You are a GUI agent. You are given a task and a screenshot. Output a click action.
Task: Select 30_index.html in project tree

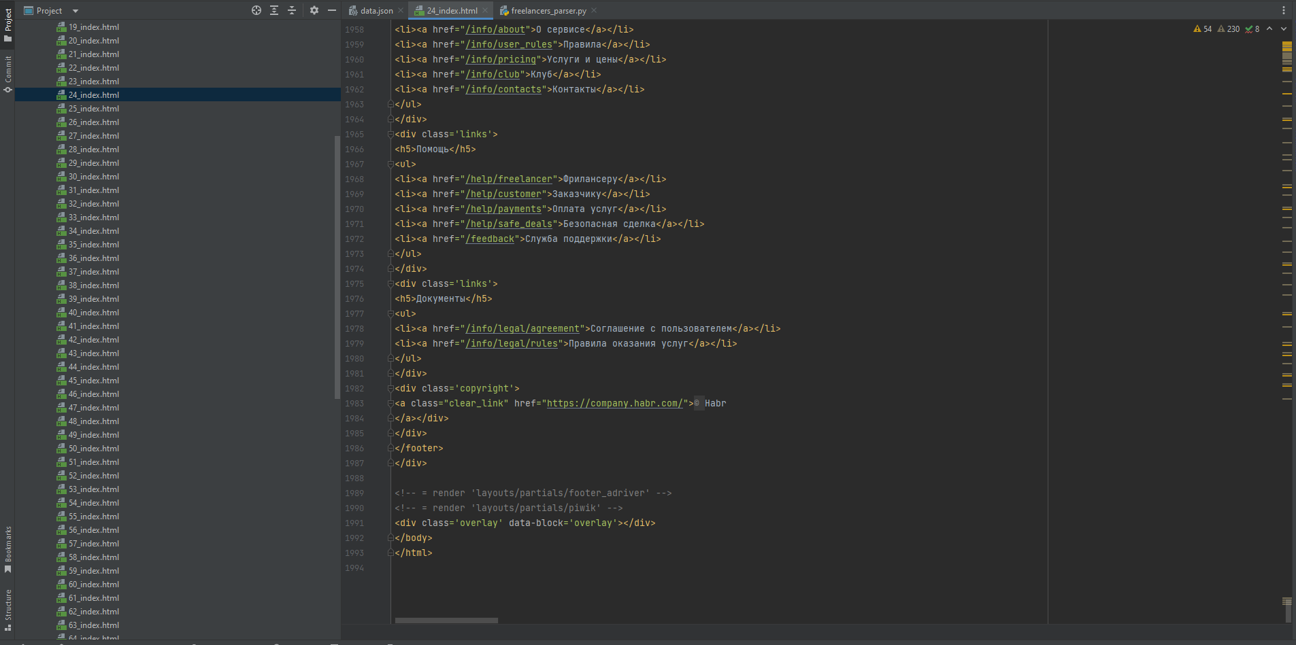point(93,177)
